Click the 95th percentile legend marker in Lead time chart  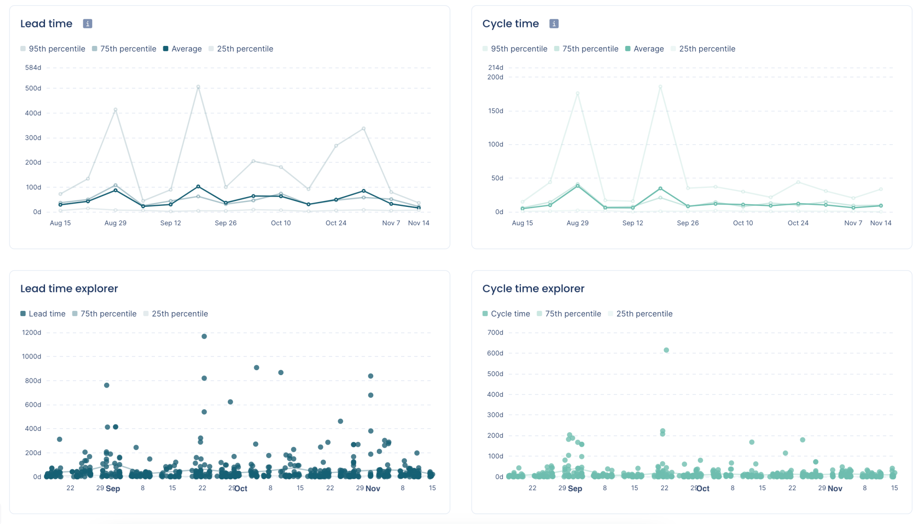tap(22, 49)
